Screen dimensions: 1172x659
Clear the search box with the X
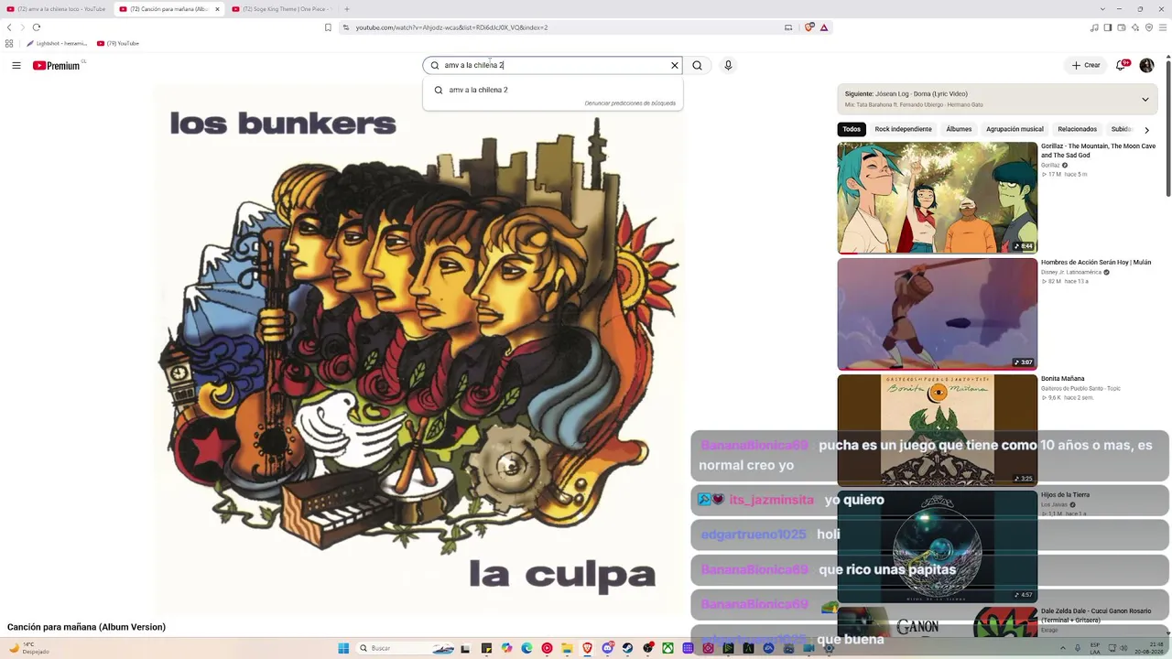(675, 66)
